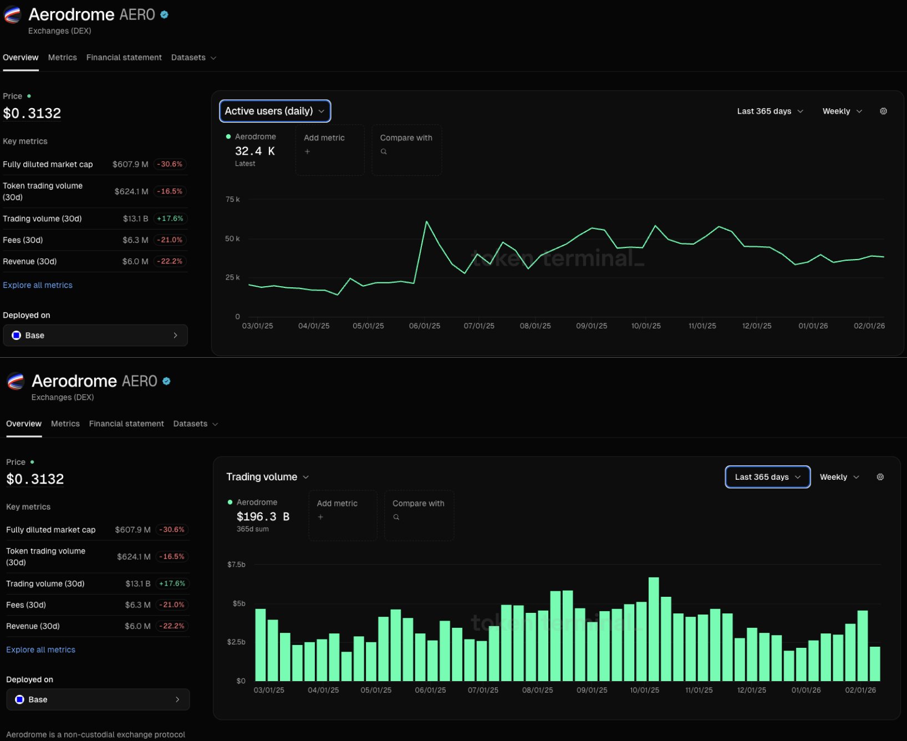The height and width of the screenshot is (741, 907).
Task: Open settings gear on Trading volume chart
Action: 880,477
